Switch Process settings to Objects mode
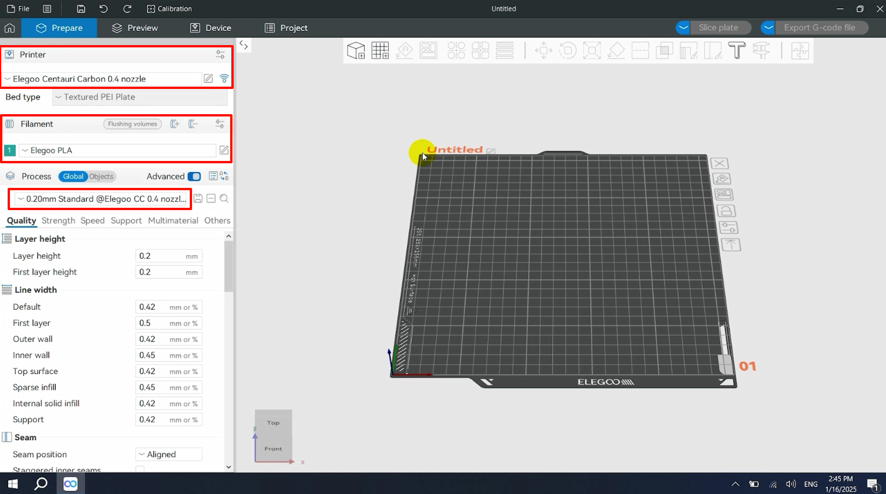886x494 pixels. point(101,176)
